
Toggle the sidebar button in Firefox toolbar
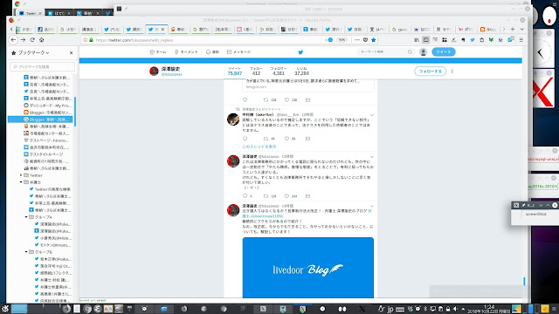pyautogui.click(x=425, y=40)
